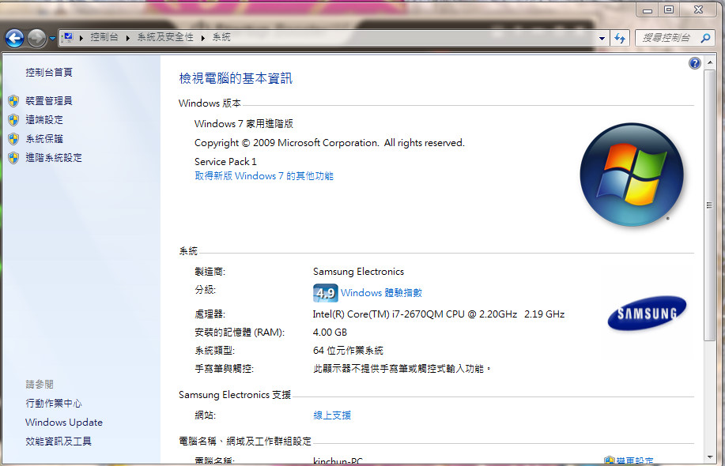725x466 pixels.
Task: Open the address bar history dropdown
Action: click(x=602, y=39)
